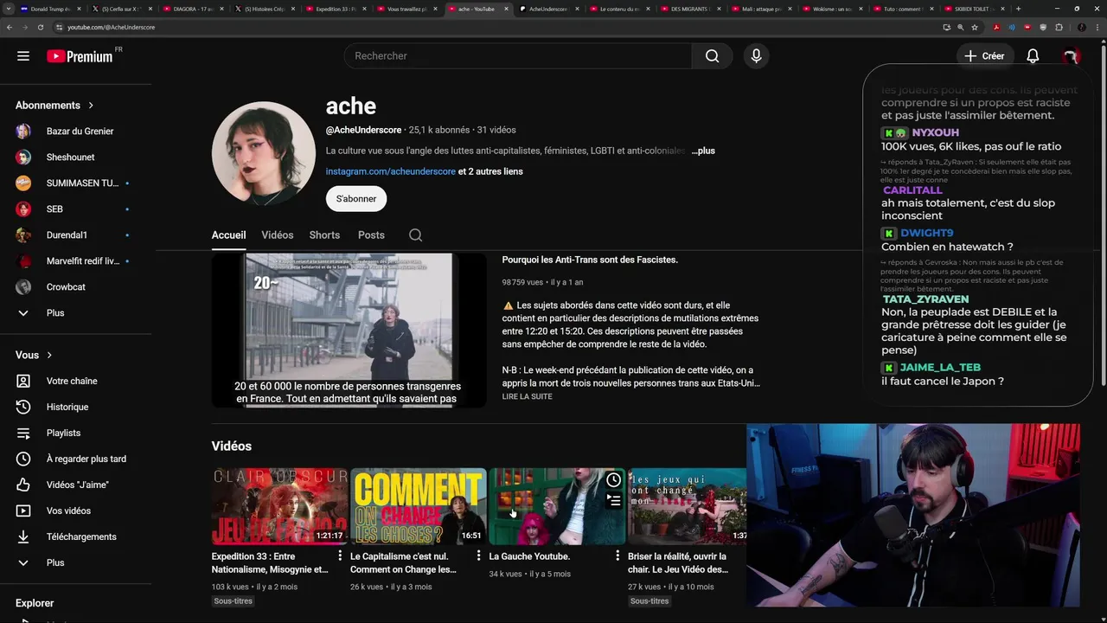
Task: Open the hamburger guide menu
Action: (x=23, y=56)
